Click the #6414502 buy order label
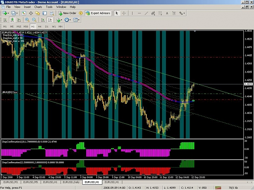This screenshot has width=254, height=190. pyautogui.click(x=10, y=92)
